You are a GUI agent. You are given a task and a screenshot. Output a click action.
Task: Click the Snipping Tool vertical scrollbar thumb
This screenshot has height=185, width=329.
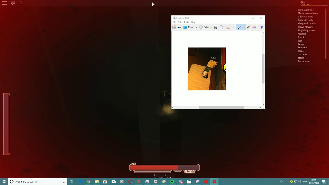[x=263, y=68]
